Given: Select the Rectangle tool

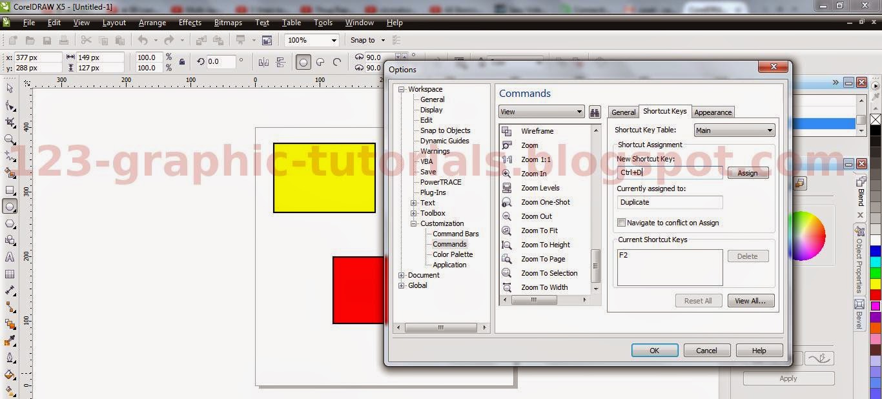Looking at the screenshot, I should (10, 190).
